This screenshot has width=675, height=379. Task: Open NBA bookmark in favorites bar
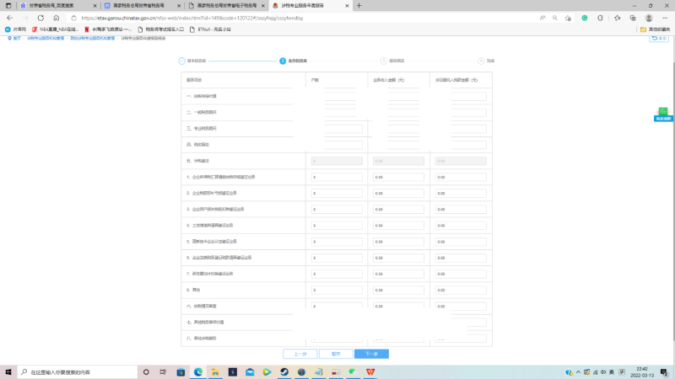click(57, 29)
